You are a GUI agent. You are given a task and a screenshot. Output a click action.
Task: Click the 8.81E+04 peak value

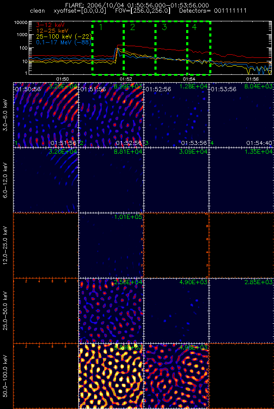pyautogui.click(x=128, y=151)
